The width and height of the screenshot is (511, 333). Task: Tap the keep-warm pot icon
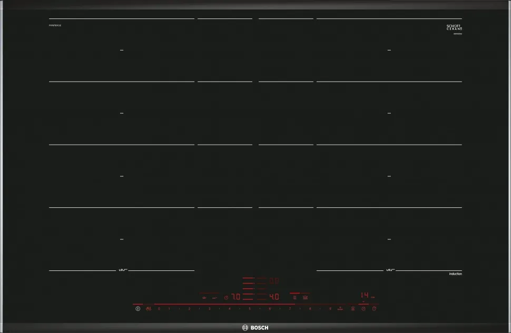click(203, 298)
